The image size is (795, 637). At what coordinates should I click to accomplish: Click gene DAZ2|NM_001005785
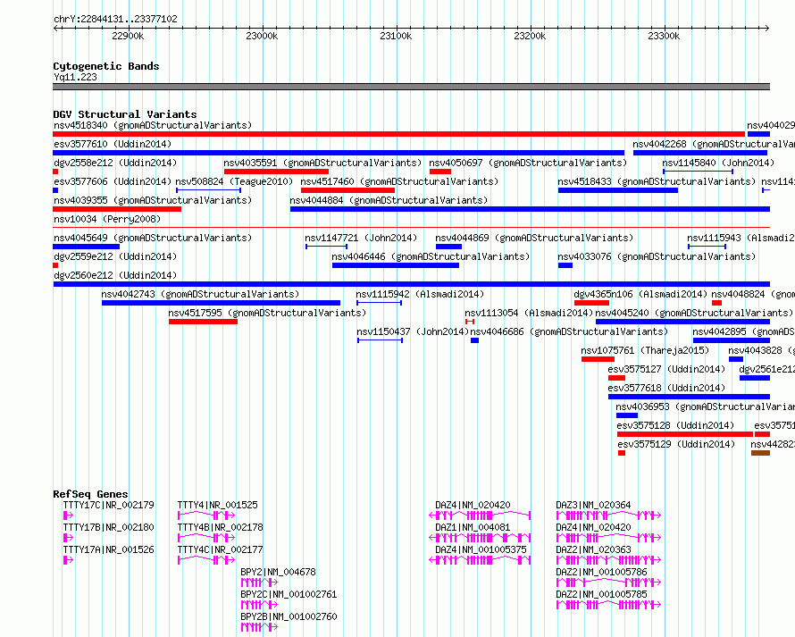click(x=601, y=594)
